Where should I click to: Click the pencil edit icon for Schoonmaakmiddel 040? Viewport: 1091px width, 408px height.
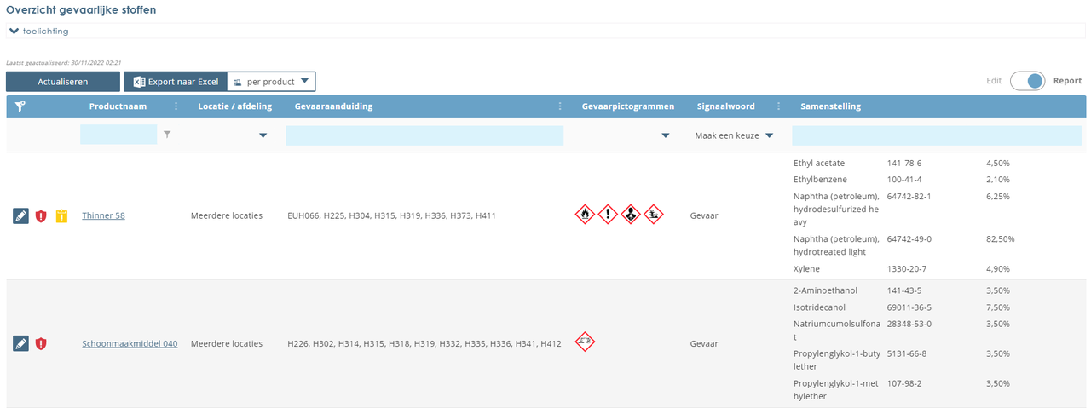21,343
